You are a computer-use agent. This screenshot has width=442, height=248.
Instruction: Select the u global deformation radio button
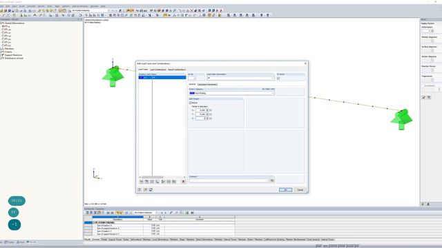(3, 26)
